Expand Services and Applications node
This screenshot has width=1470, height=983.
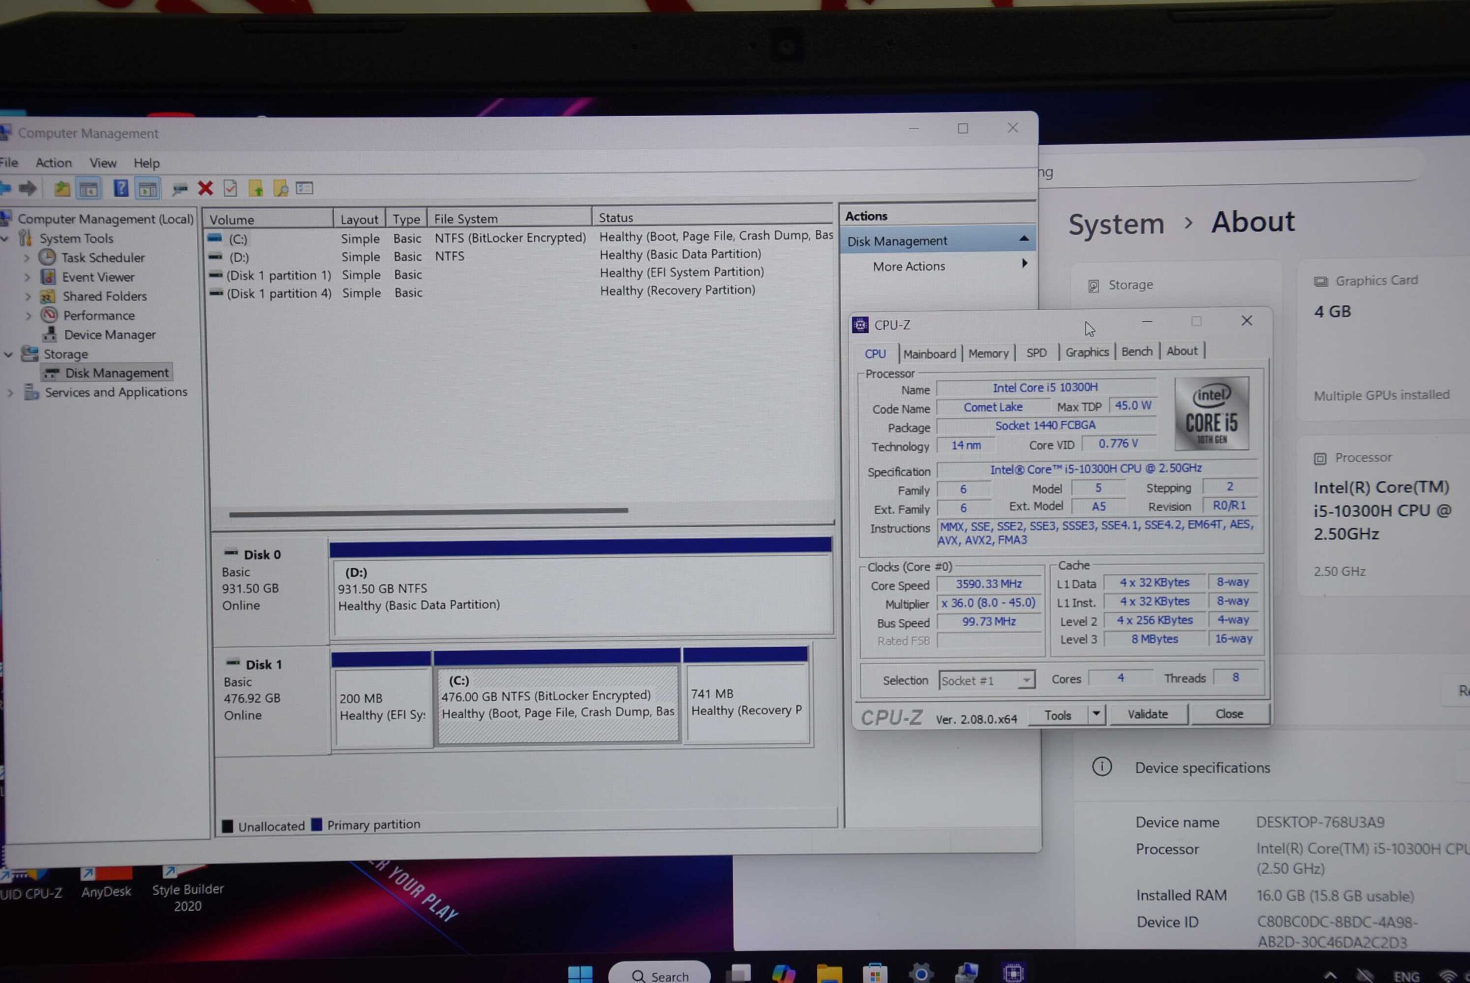[x=10, y=393]
